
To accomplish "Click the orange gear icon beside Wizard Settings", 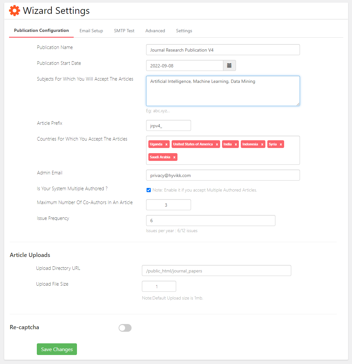I will click(15, 11).
